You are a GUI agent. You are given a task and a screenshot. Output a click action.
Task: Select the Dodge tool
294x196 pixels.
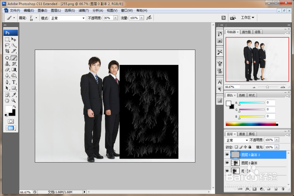(x=14, y=75)
